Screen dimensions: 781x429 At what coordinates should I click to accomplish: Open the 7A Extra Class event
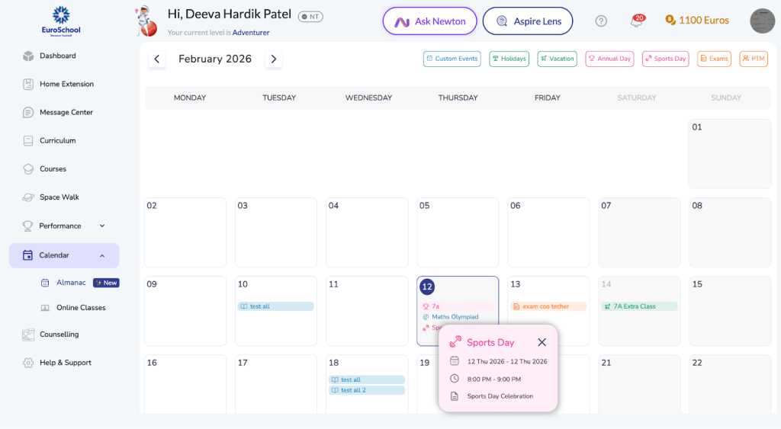click(x=638, y=306)
